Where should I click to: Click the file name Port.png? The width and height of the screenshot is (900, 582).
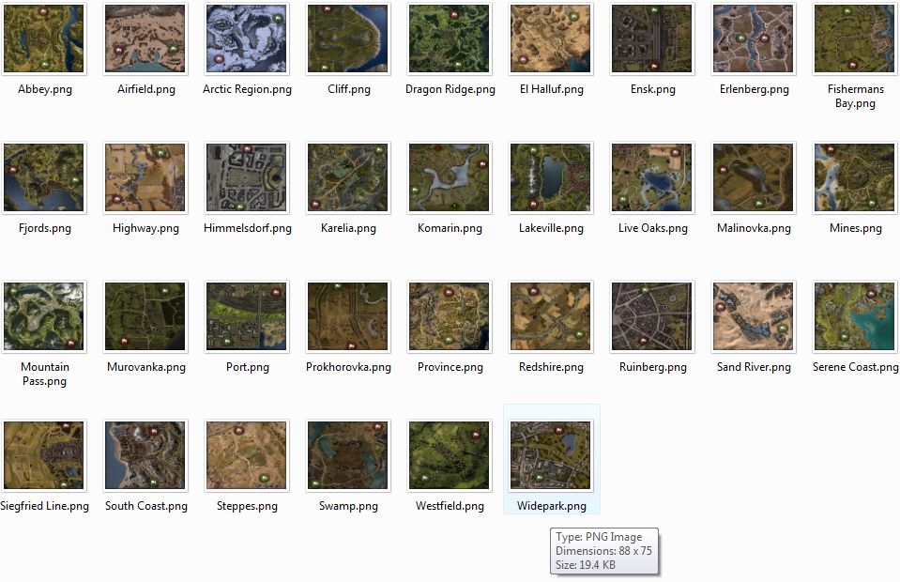point(248,367)
